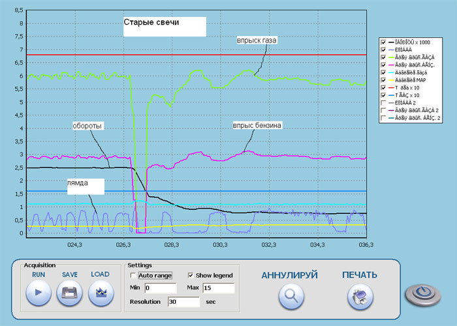Click the Min value input field
This screenshot has width=457, height=326.
161,288
